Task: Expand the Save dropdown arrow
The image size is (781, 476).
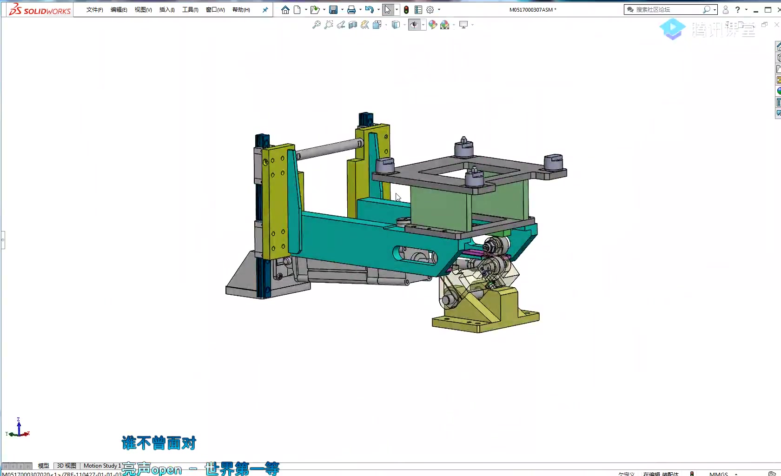Action: coord(342,10)
